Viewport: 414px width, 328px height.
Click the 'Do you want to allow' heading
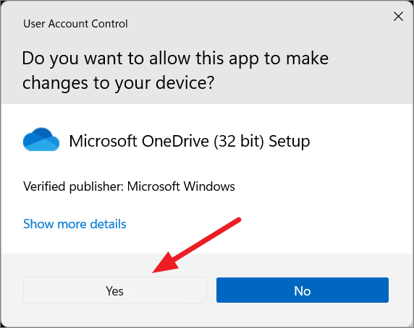pos(175,70)
